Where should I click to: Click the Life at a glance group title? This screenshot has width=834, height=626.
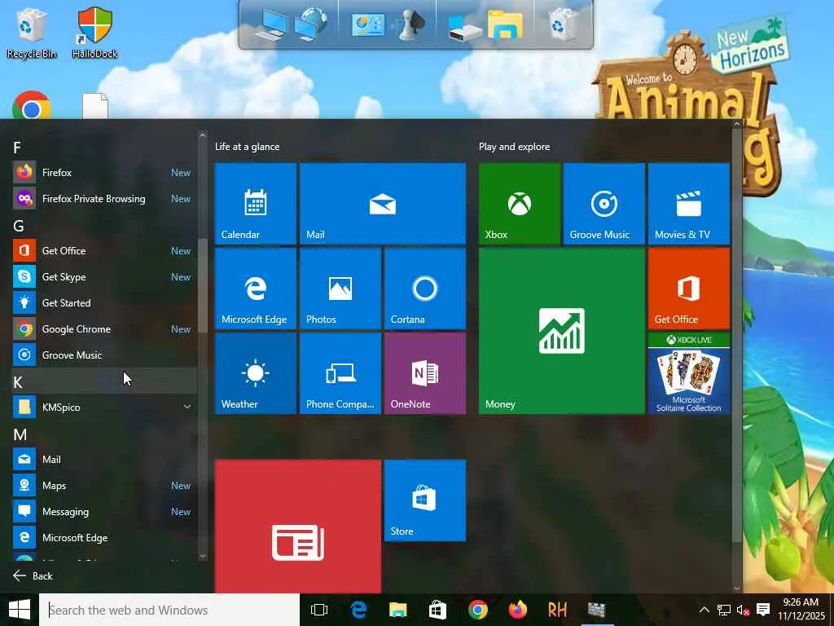[x=247, y=147]
